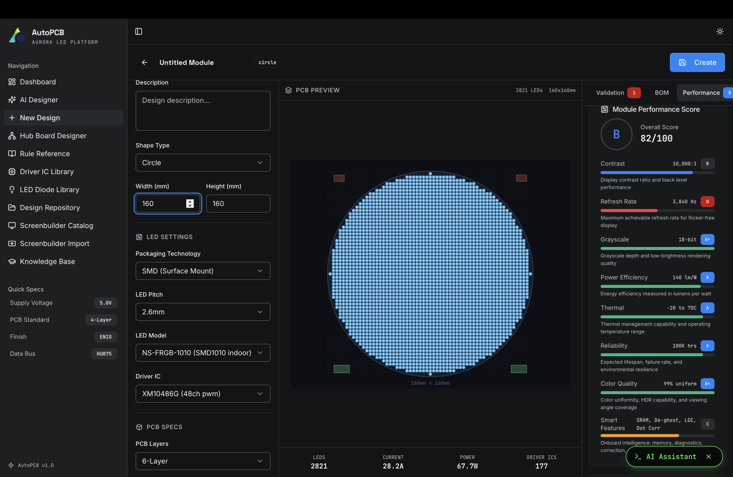733x477 pixels.
Task: Go to Hub Board Designer
Action: (x=53, y=136)
